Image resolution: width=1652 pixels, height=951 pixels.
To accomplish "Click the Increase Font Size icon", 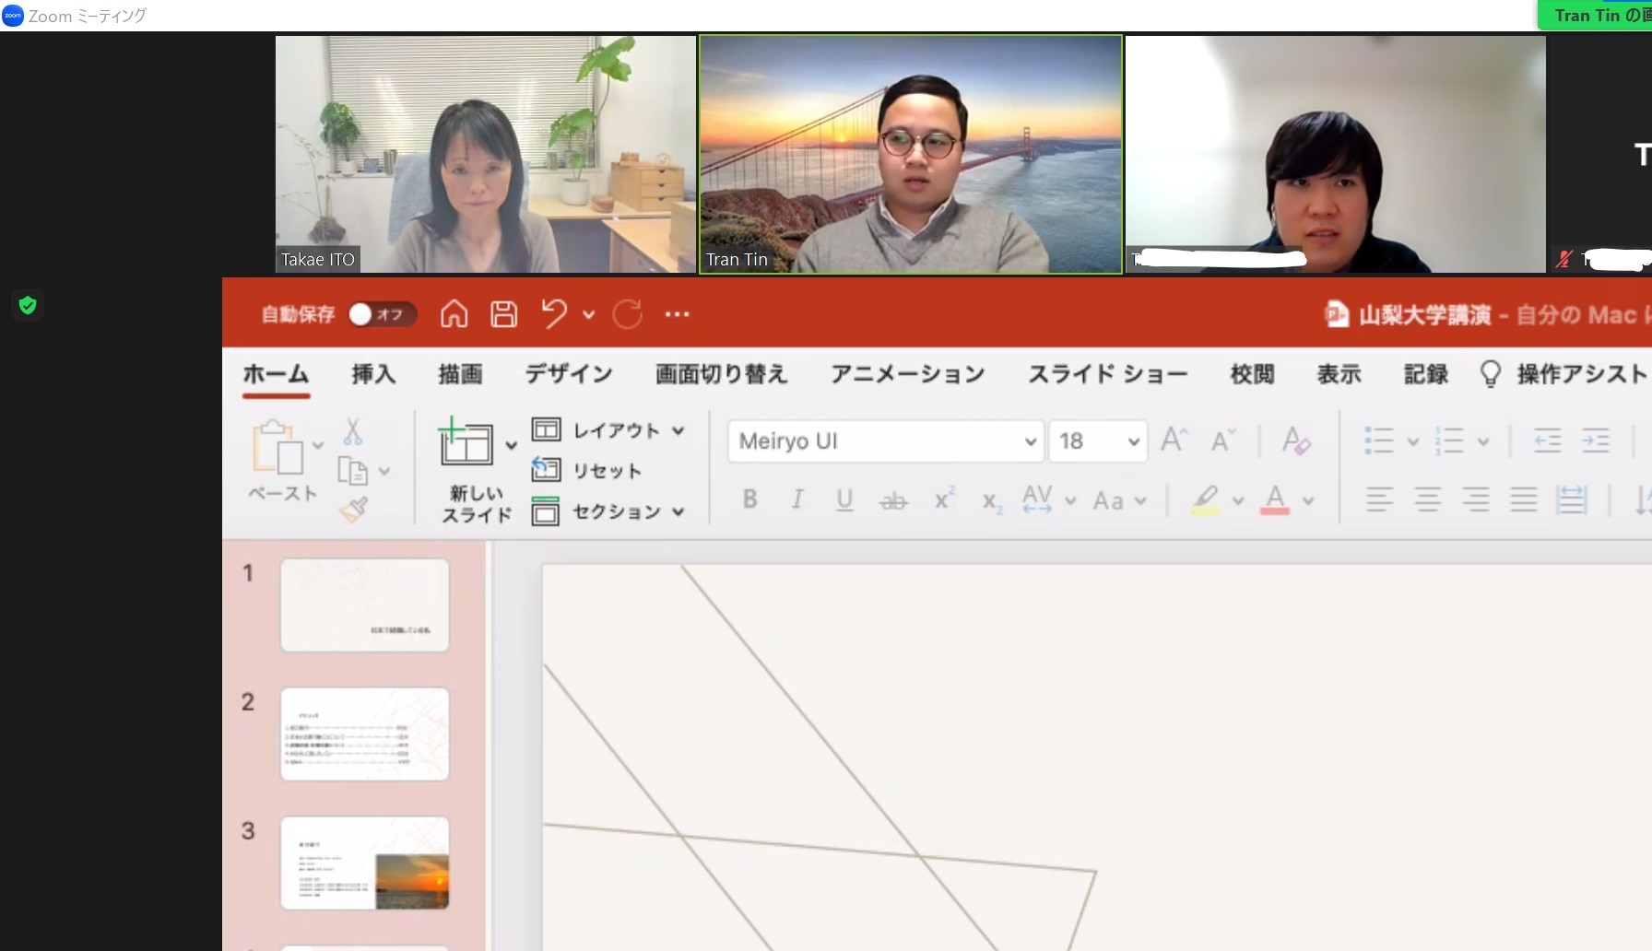I will (1173, 440).
